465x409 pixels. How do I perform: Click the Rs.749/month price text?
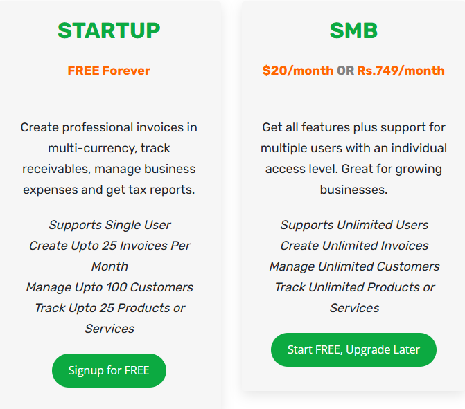(x=401, y=71)
